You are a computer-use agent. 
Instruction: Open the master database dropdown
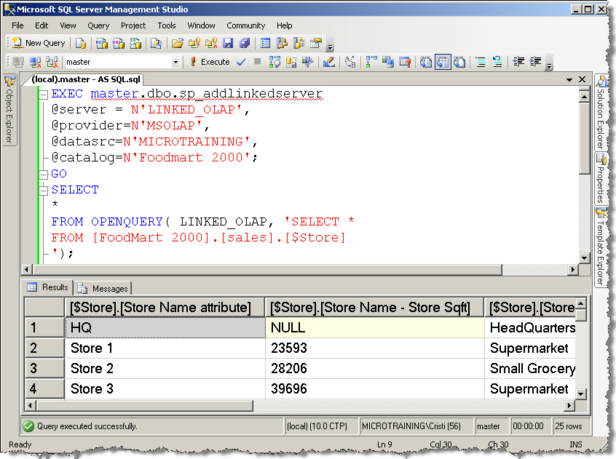(175, 63)
